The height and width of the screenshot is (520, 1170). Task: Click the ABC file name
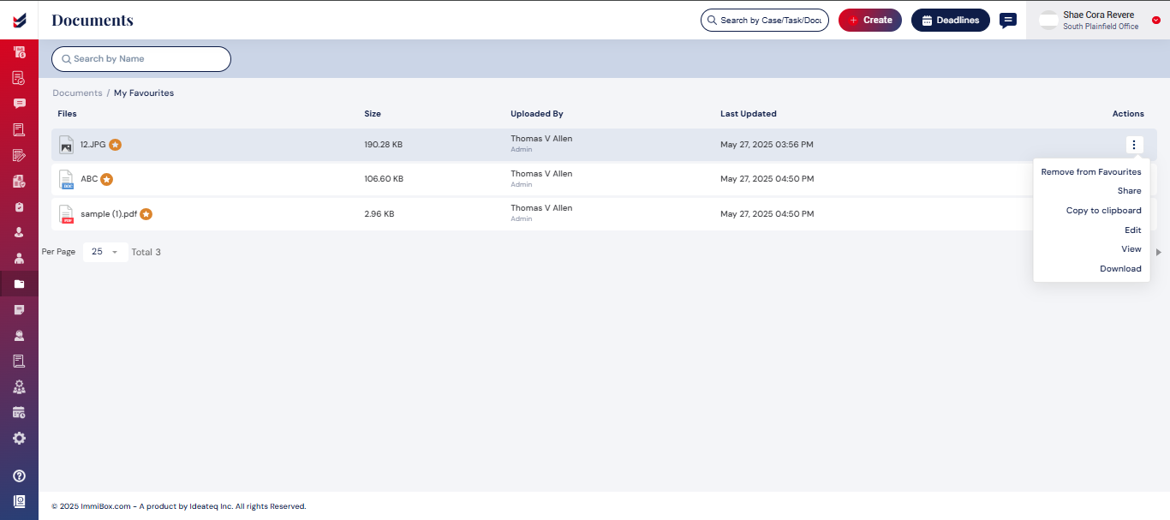click(x=89, y=179)
